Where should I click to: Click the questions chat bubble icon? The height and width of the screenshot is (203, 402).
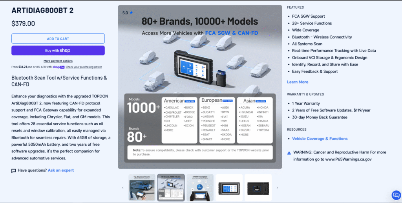pyautogui.click(x=14, y=171)
